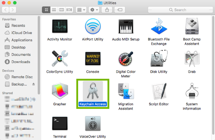Select the Bluetooth File Exchange icon
This screenshot has width=215, height=140.
[159, 26]
